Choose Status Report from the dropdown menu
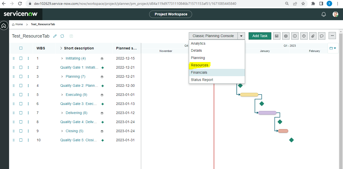 [202, 80]
